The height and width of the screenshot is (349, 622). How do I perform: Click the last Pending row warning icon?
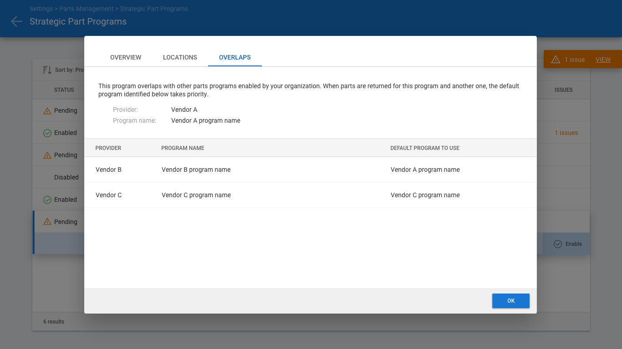pyautogui.click(x=47, y=222)
